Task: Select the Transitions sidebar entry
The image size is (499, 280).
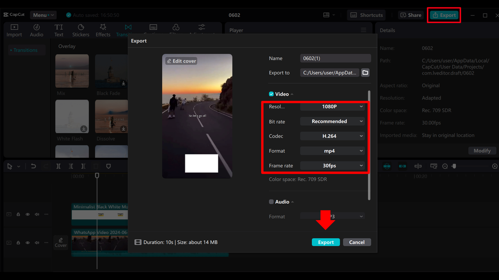Action: [26, 50]
